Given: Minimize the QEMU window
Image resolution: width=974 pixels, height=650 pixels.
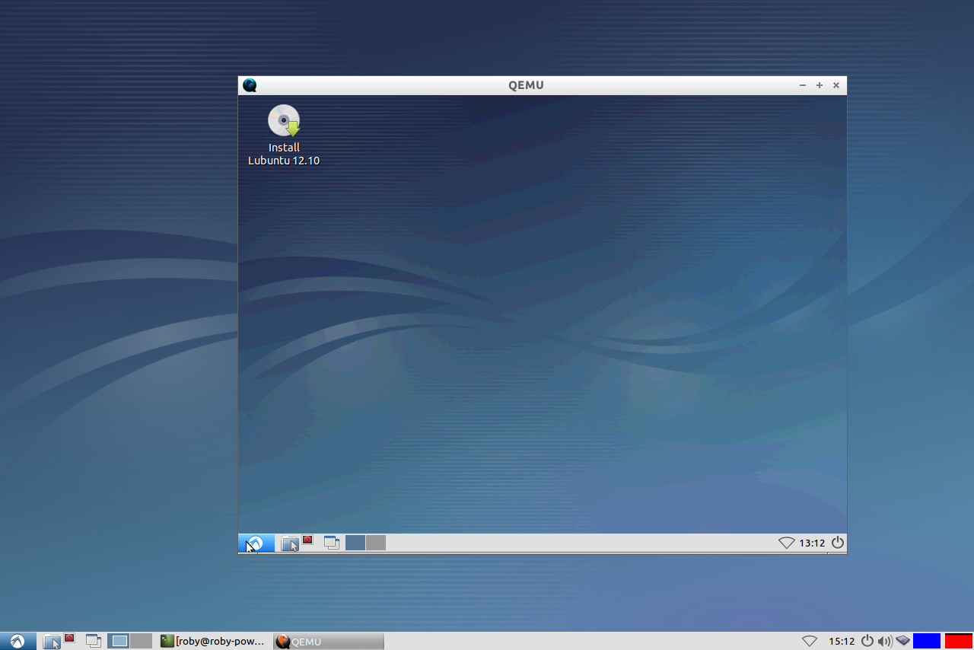Looking at the screenshot, I should [x=803, y=85].
